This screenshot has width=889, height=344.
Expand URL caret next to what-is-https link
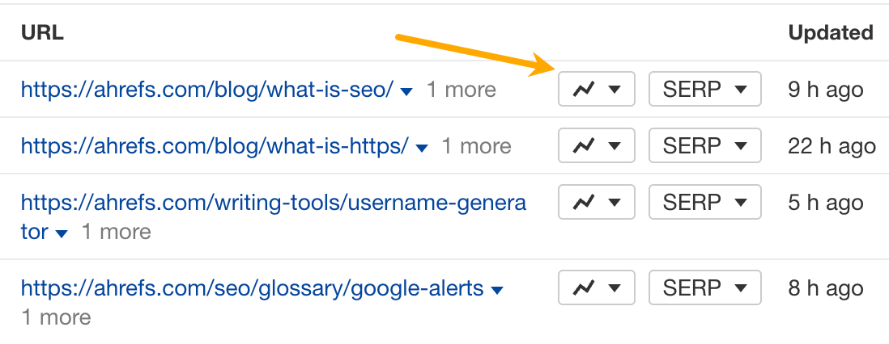click(x=422, y=148)
